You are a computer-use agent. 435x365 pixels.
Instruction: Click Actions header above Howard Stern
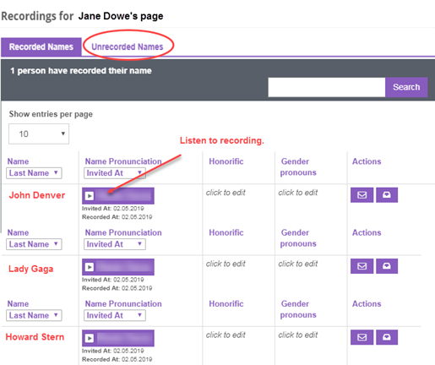[367, 304]
